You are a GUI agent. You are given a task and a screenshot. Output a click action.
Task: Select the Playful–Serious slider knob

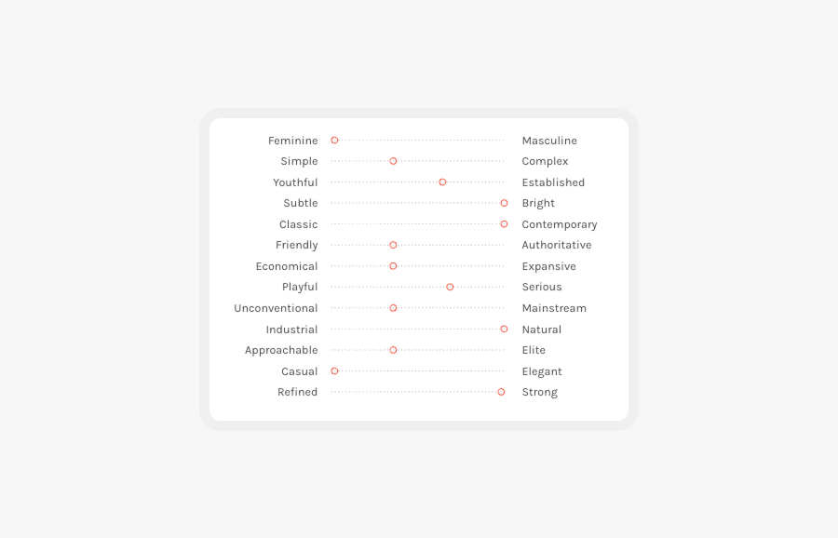pos(450,287)
